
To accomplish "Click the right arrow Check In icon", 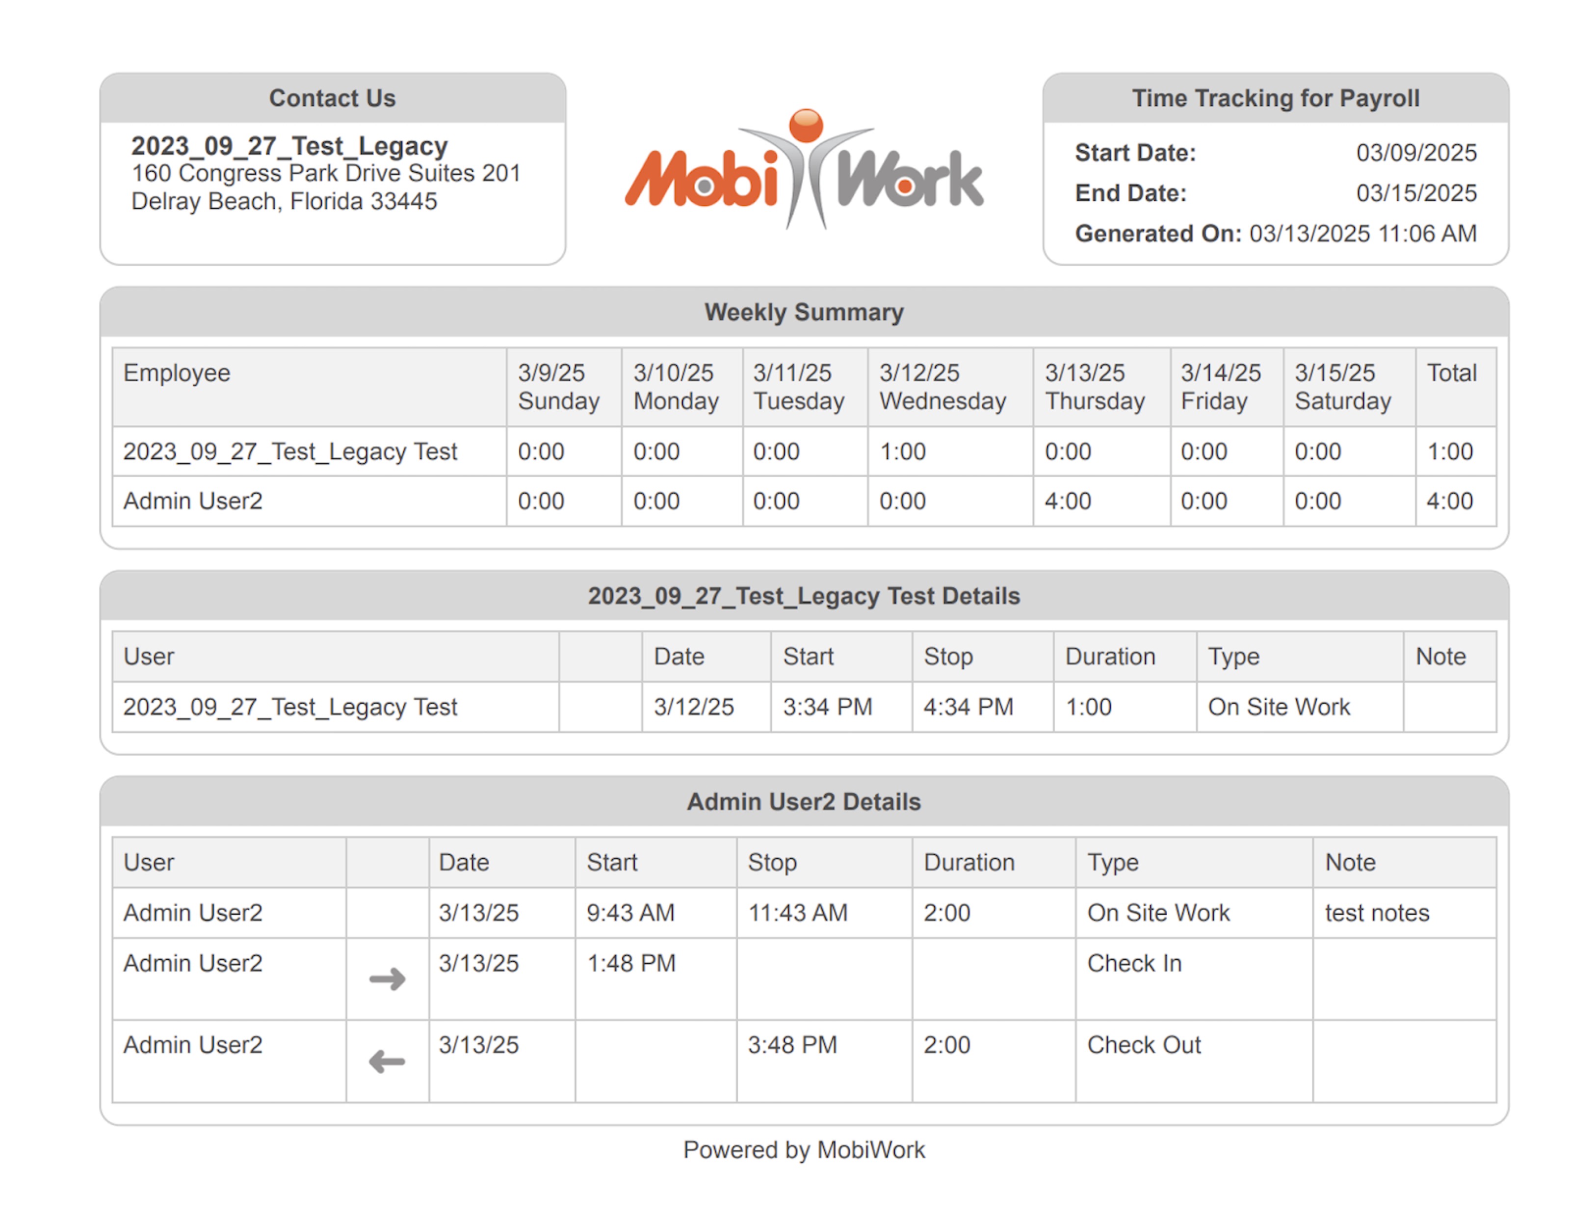I will point(387,978).
